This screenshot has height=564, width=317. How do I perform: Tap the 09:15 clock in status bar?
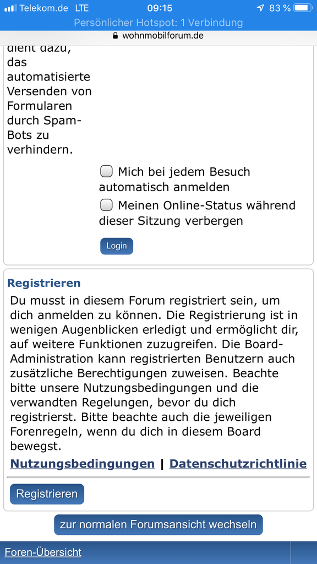click(x=160, y=8)
